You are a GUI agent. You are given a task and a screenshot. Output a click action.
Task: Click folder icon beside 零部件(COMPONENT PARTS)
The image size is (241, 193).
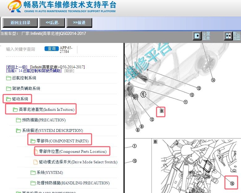33,141
